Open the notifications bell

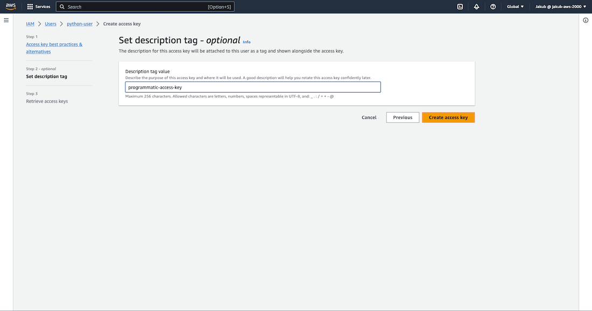click(476, 6)
